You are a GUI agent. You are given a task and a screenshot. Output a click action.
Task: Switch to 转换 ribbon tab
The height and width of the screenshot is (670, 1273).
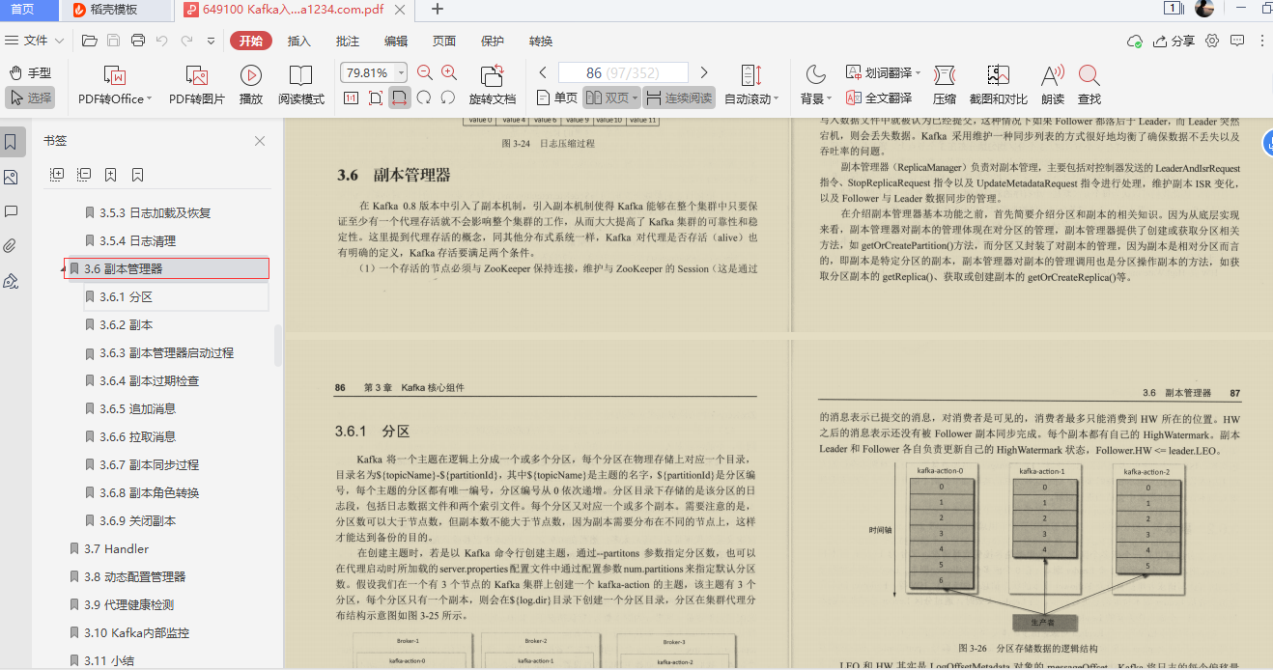(x=541, y=41)
